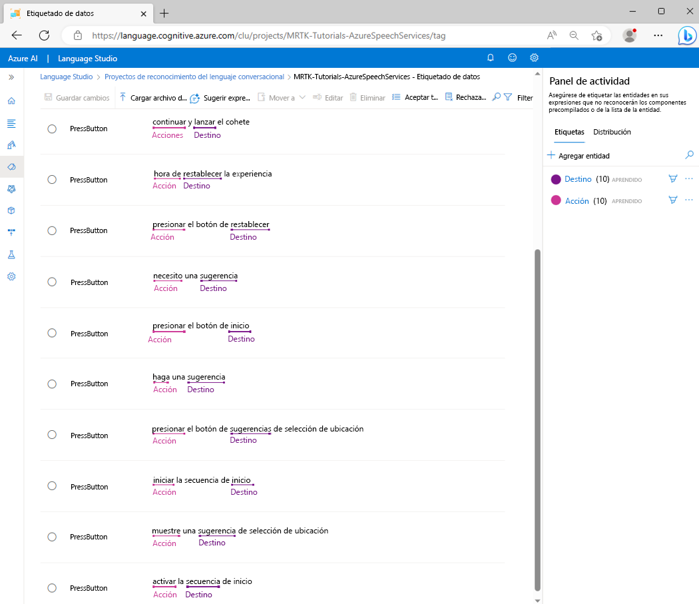Refresh the browser page
This screenshot has width=699, height=604.
(x=44, y=35)
